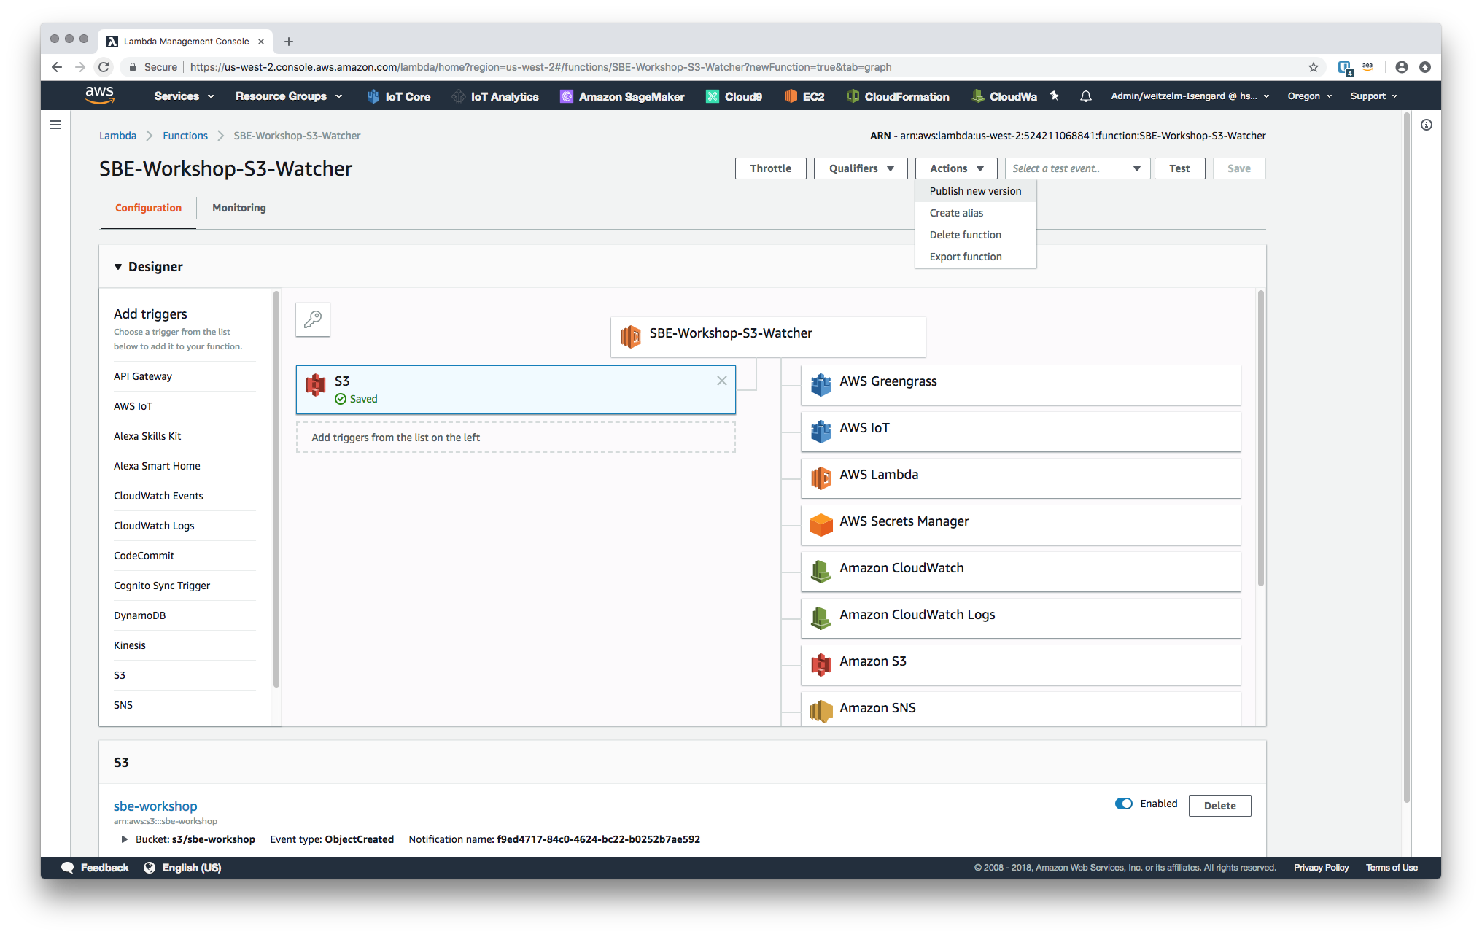
Task: Open IoT Core shortcut in navbar
Action: (398, 96)
